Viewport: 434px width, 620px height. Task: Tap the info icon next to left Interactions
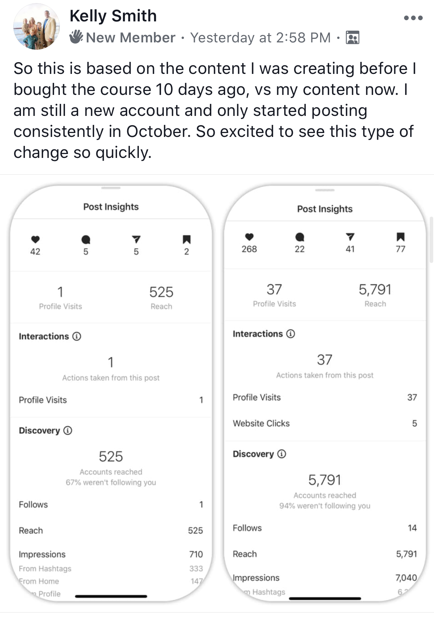click(77, 336)
